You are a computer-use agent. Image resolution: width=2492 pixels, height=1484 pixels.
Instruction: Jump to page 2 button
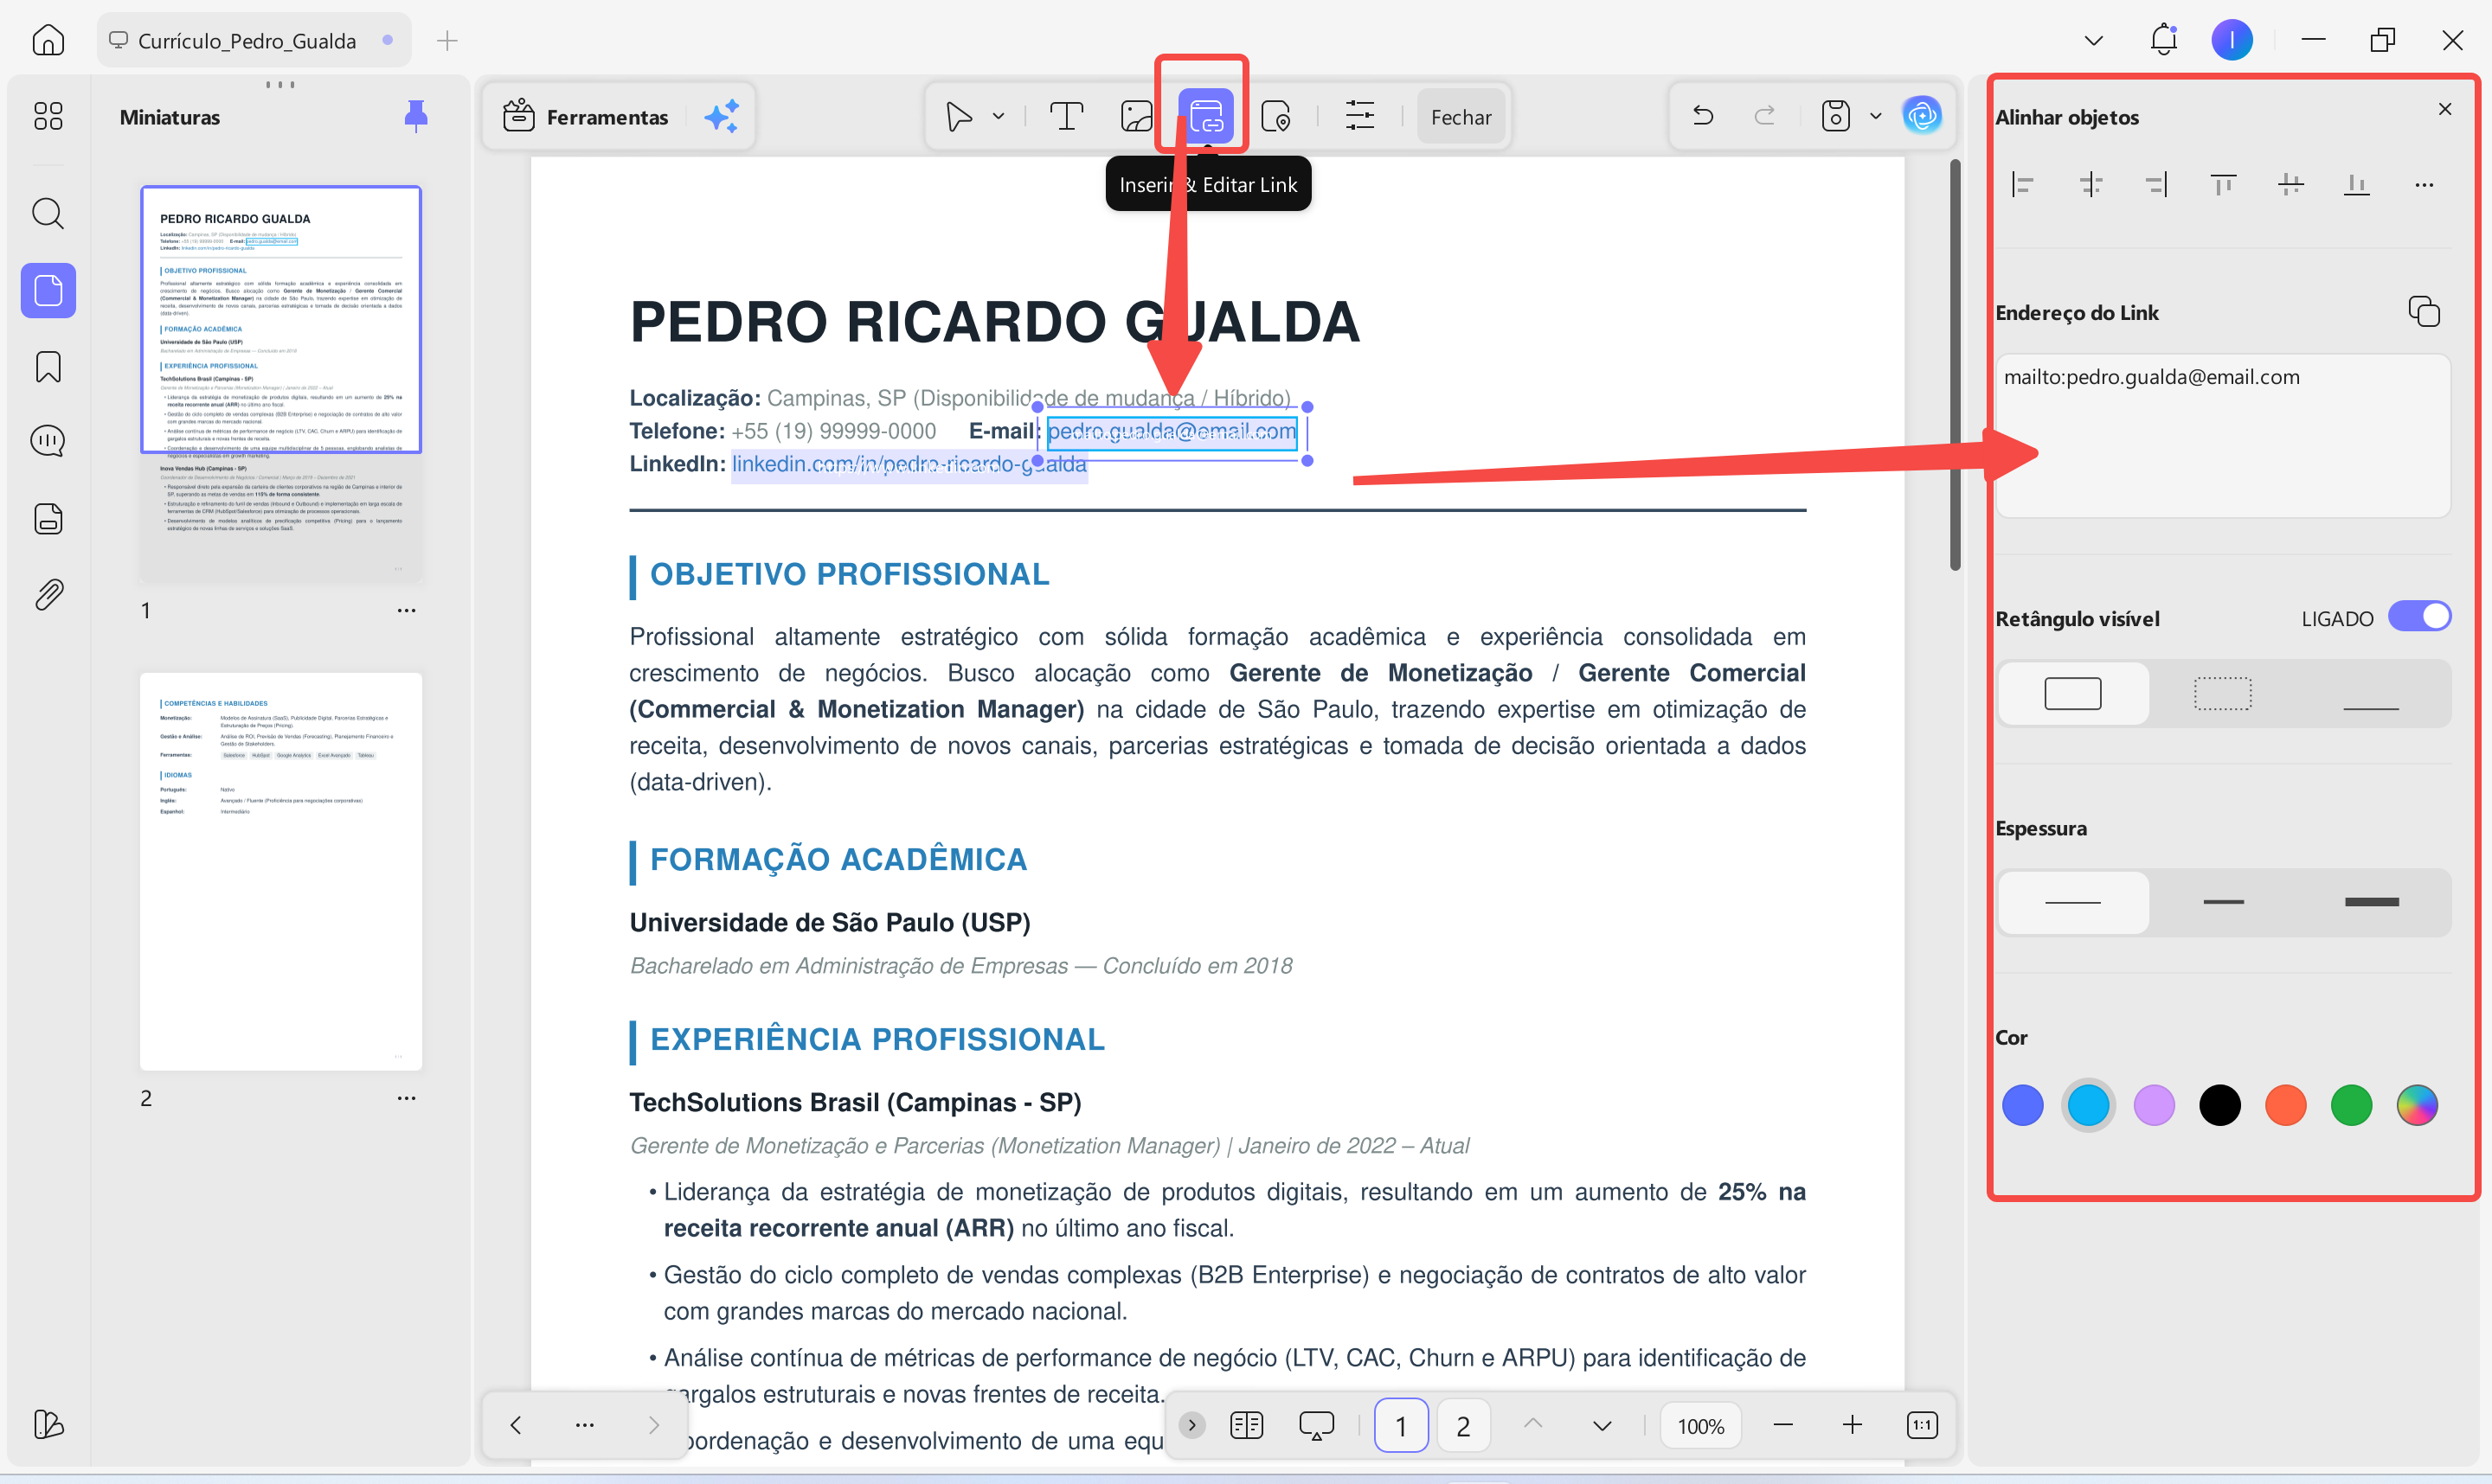click(x=1462, y=1426)
